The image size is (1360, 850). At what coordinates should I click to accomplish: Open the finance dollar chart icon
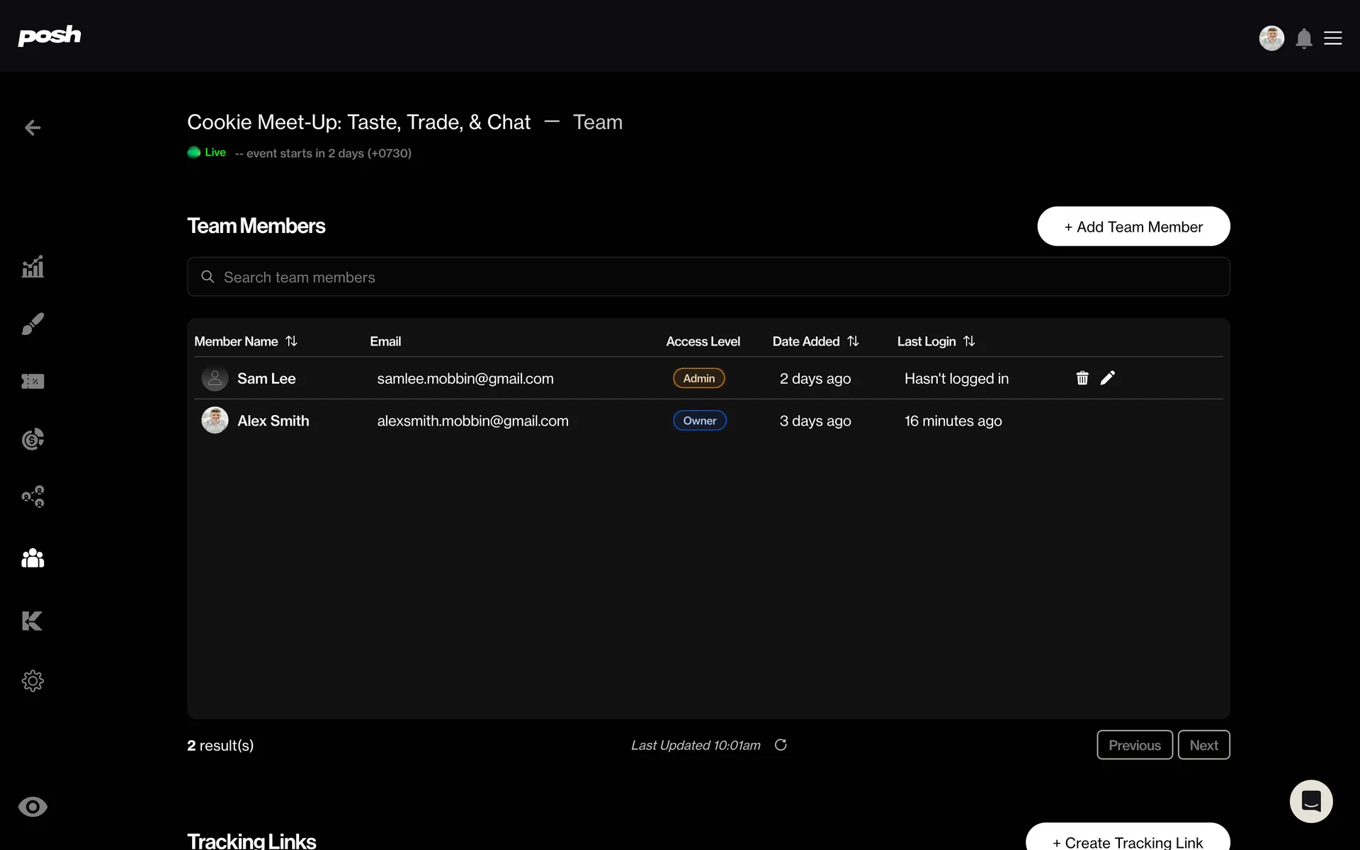33,439
